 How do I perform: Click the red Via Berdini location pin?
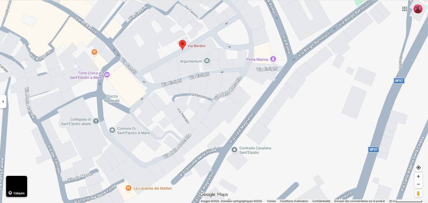pos(182,45)
